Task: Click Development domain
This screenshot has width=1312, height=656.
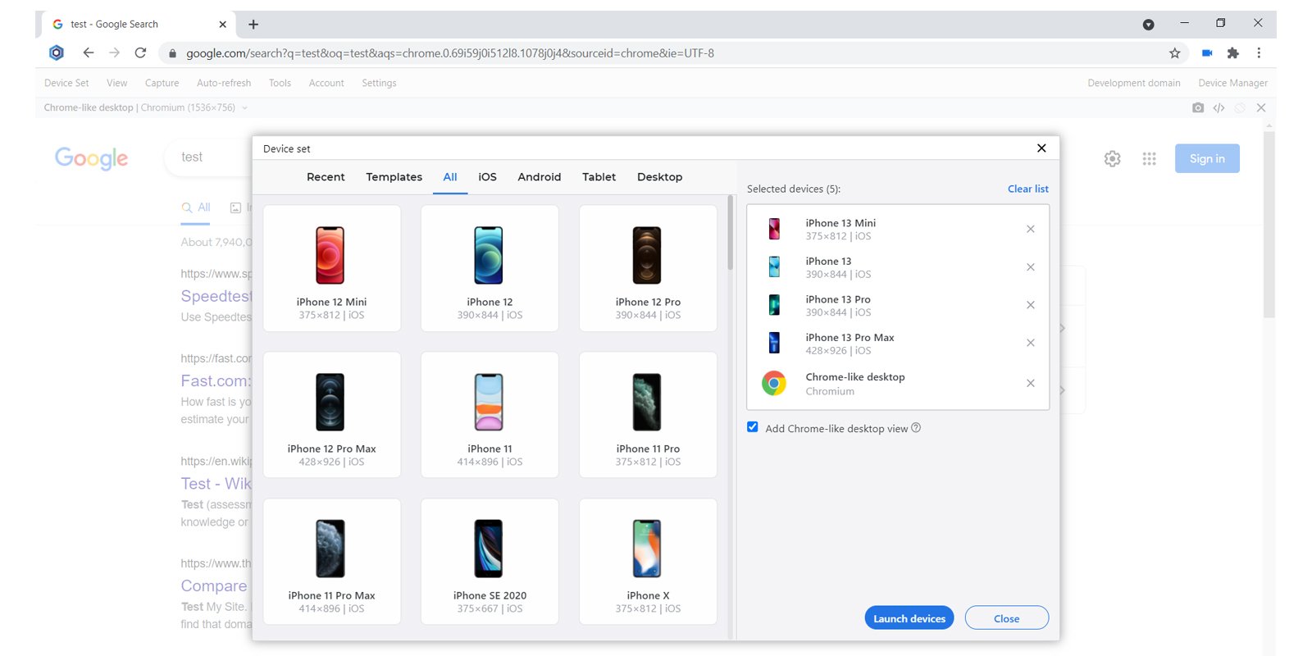Action: (1134, 83)
